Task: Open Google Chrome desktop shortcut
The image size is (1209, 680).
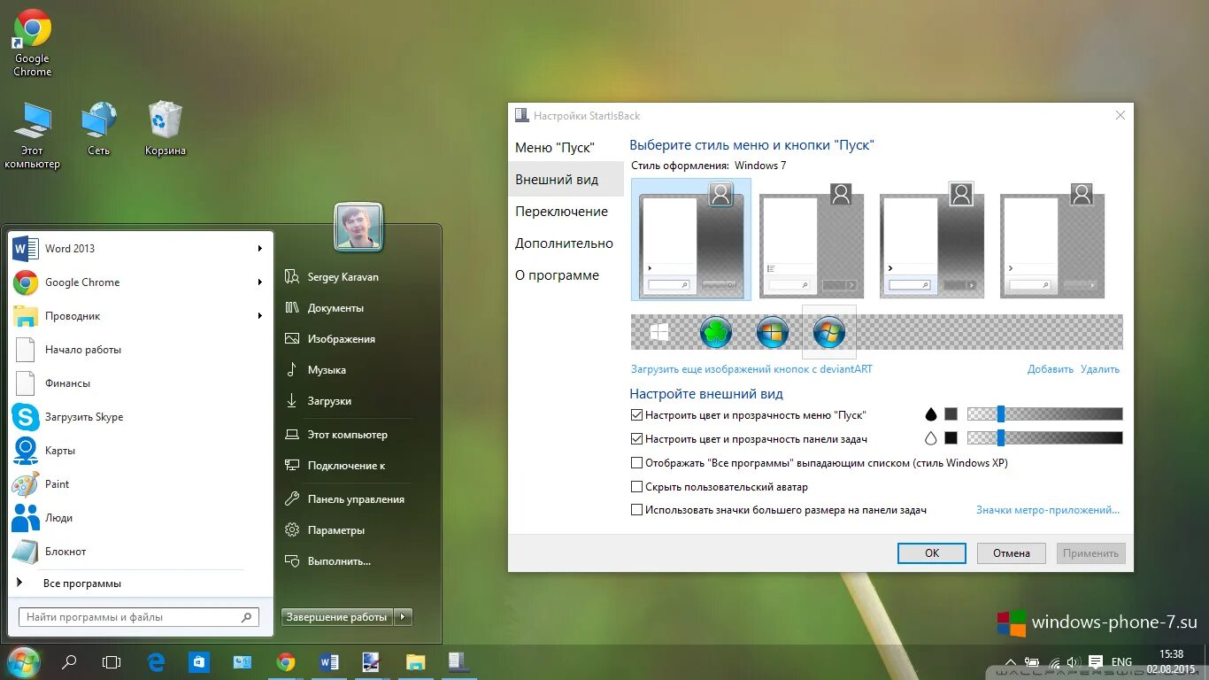Action: [33, 43]
